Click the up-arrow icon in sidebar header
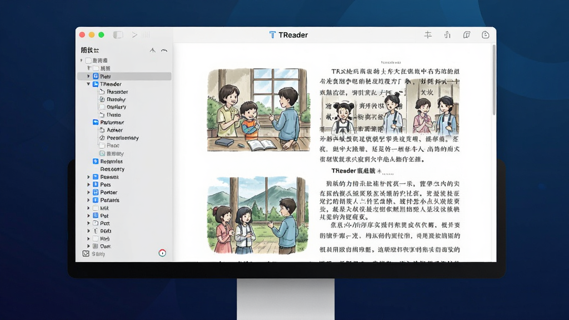 point(153,50)
